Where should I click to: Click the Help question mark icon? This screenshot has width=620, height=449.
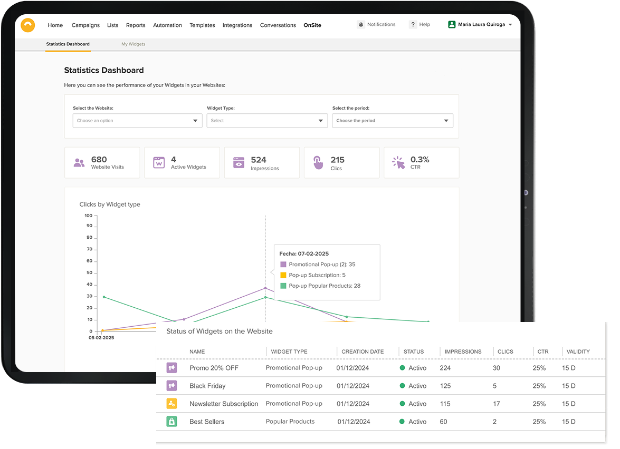pyautogui.click(x=413, y=24)
